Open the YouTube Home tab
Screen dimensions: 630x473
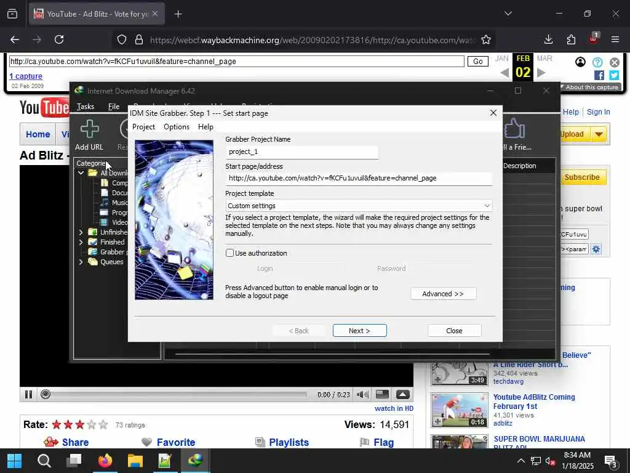pos(38,134)
